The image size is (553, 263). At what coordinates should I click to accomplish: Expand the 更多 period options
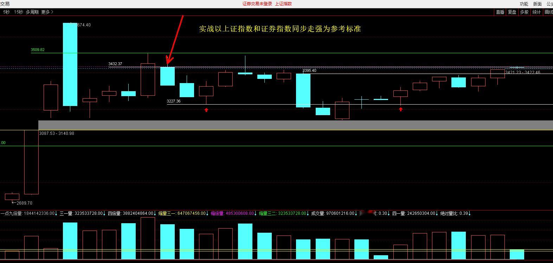pyautogui.click(x=47, y=12)
